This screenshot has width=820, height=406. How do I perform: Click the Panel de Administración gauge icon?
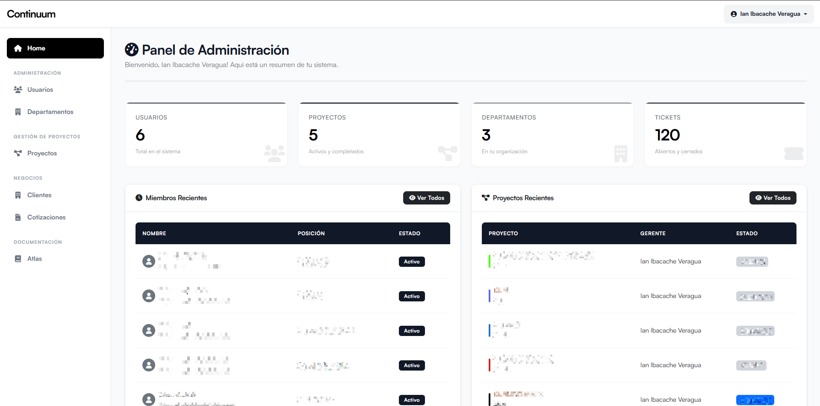coord(132,50)
